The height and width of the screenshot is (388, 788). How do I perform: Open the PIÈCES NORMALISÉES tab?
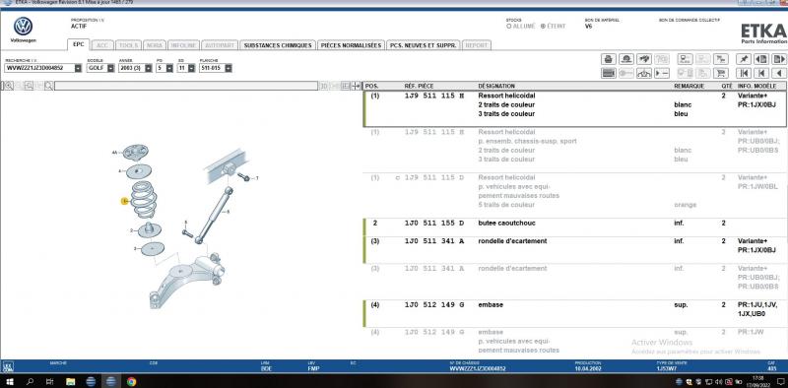pos(351,45)
